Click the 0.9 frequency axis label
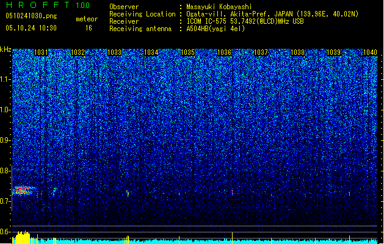The height and width of the screenshot is (244, 384). pyautogui.click(x=5, y=140)
